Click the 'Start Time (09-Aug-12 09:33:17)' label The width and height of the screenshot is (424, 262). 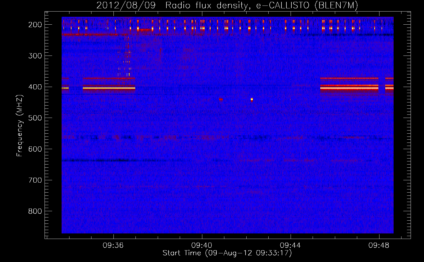click(x=227, y=253)
